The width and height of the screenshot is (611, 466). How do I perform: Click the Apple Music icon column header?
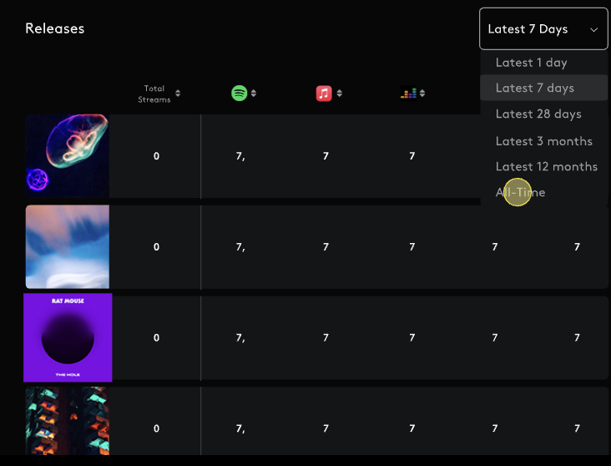tap(324, 94)
